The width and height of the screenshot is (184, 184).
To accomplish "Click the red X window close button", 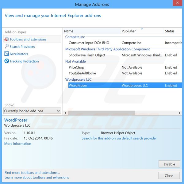I will (178, 3).
